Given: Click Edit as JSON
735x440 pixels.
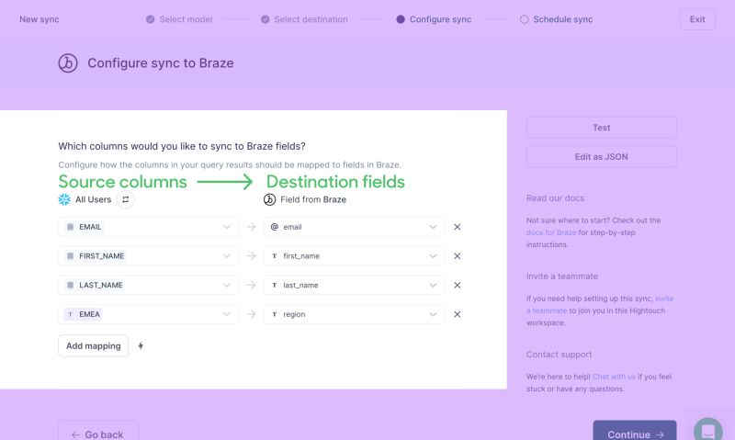Looking at the screenshot, I should [x=602, y=156].
